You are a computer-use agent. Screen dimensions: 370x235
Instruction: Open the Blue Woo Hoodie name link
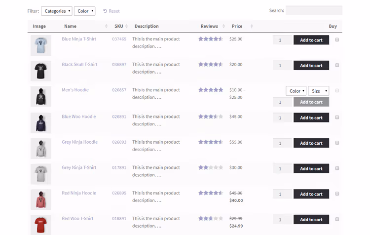point(79,117)
